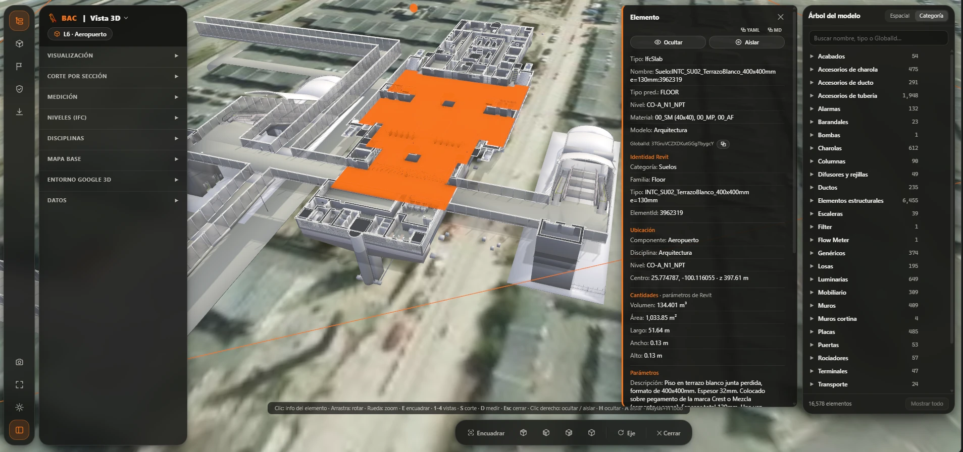Click the download icon in left sidebar
Screen dimensions: 963x452
[19, 112]
